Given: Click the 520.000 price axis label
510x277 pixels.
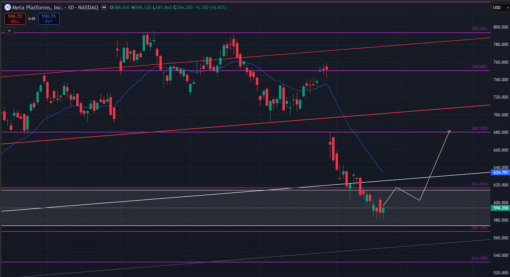Looking at the screenshot, I should [x=501, y=273].
